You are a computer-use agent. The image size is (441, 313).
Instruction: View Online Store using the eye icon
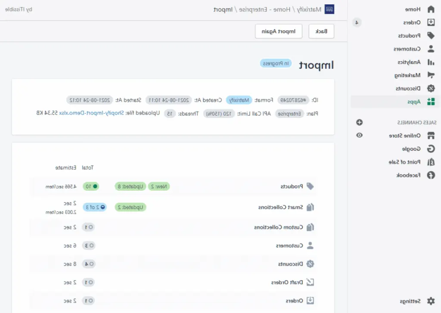pyautogui.click(x=359, y=135)
